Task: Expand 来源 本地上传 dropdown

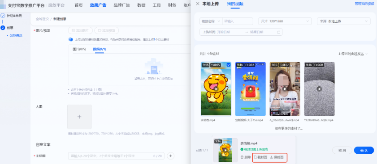Action: pyautogui.click(x=343, y=21)
